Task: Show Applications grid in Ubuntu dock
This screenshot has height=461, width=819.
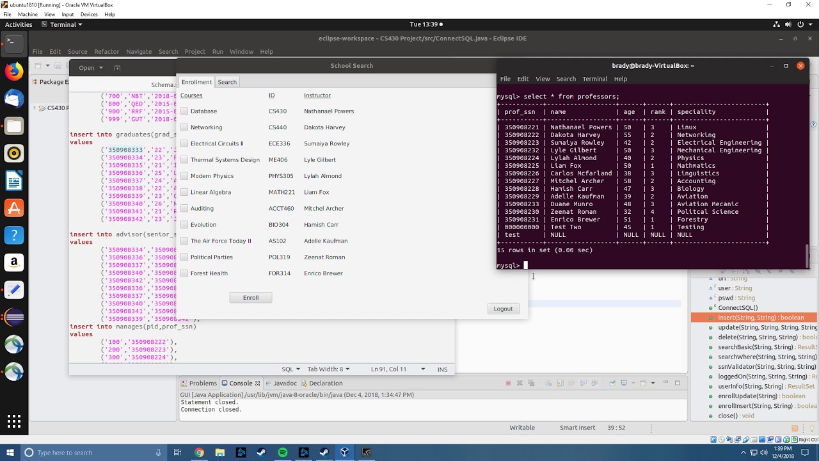Action: [x=14, y=421]
